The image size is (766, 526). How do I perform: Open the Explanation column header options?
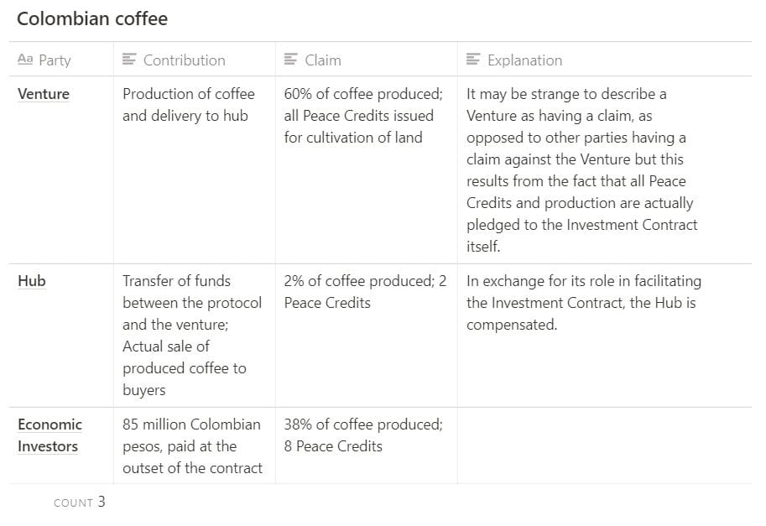pyautogui.click(x=604, y=60)
